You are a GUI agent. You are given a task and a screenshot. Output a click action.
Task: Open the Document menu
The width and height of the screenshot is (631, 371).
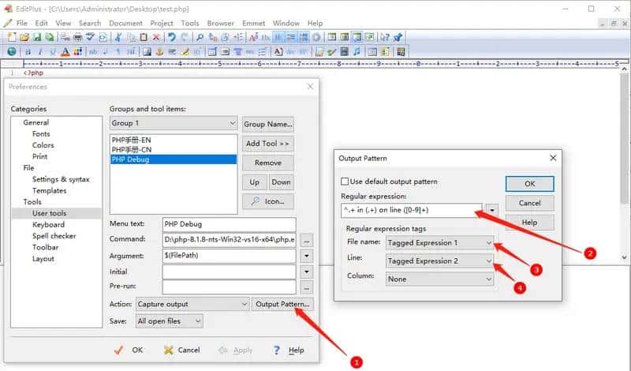(125, 24)
